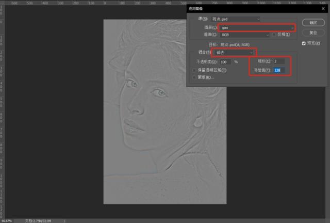Toggle the 预览 (Preview) checkbox
330x223 pixels.
[x=304, y=43]
